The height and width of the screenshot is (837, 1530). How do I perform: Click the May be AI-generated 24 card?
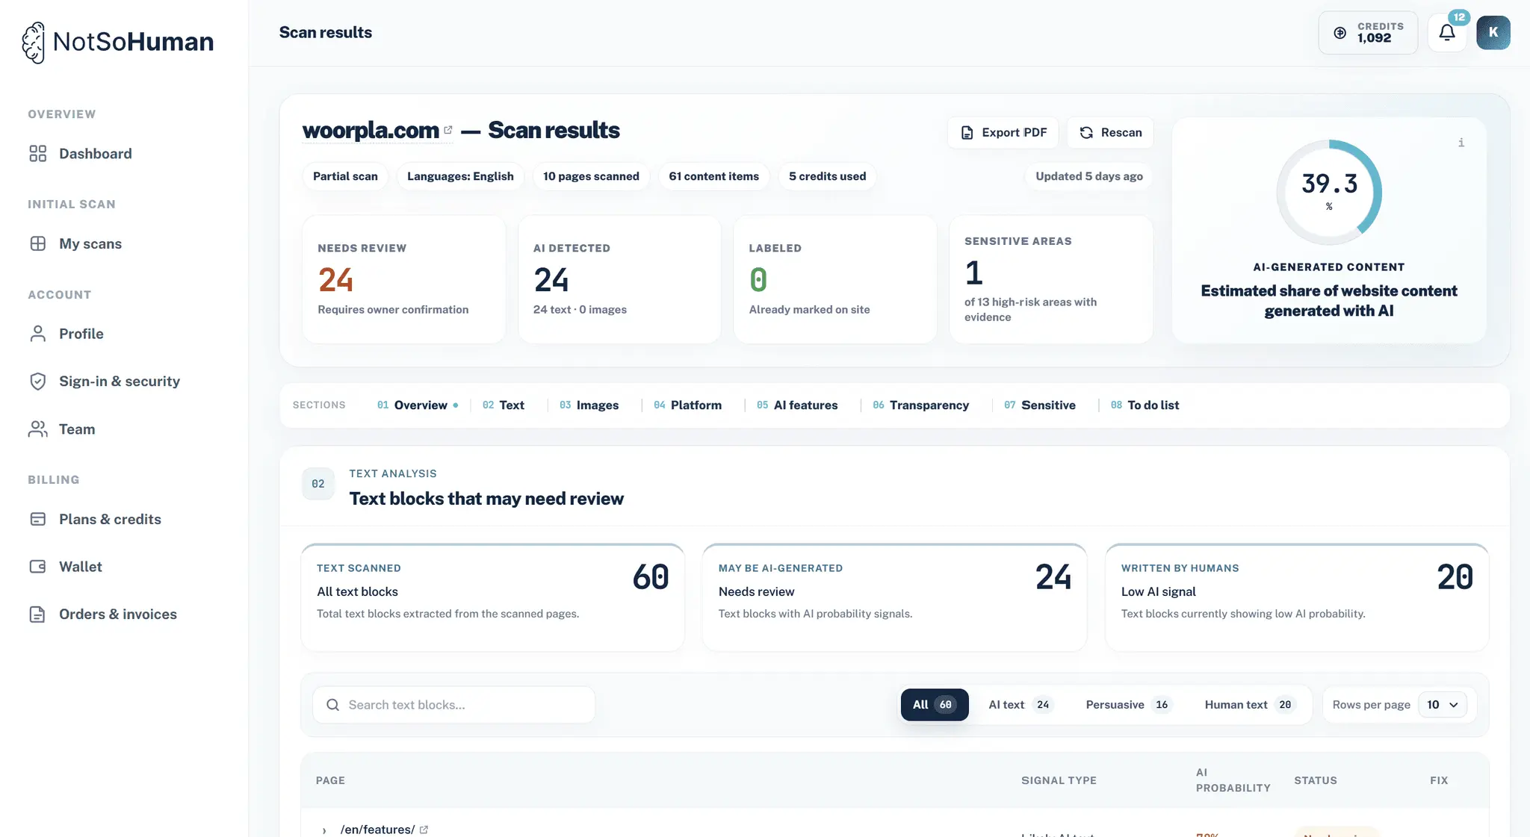click(x=894, y=597)
